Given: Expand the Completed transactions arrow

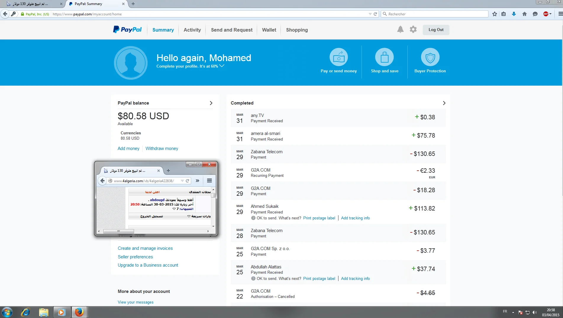Looking at the screenshot, I should (x=444, y=103).
